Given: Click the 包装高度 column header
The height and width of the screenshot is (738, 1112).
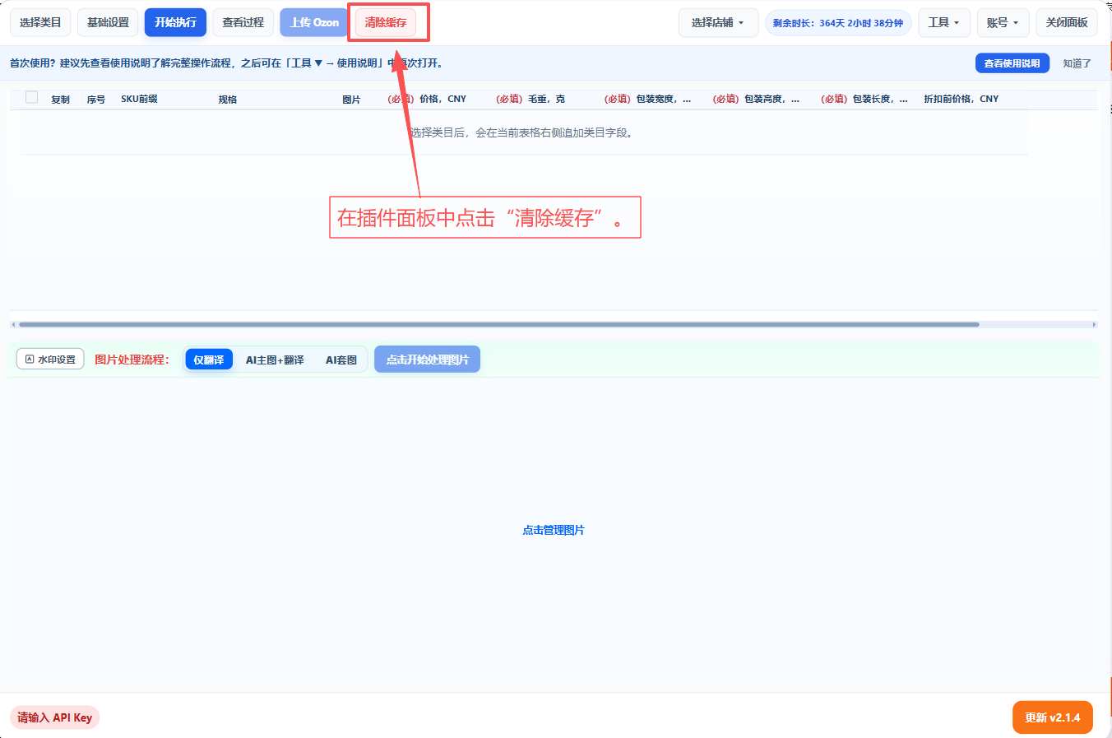Looking at the screenshot, I should pyautogui.click(x=756, y=99).
